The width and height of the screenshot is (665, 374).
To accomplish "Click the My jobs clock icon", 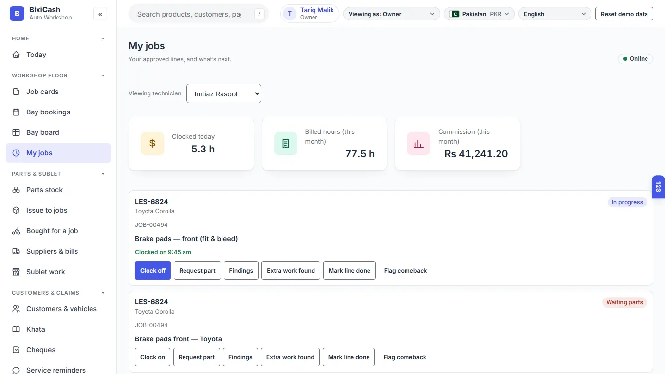I will point(16,153).
